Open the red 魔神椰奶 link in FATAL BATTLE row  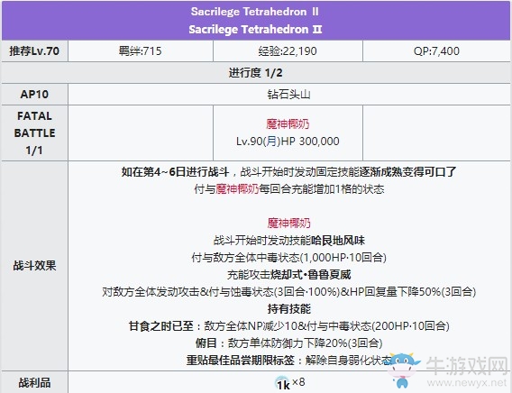click(x=288, y=124)
